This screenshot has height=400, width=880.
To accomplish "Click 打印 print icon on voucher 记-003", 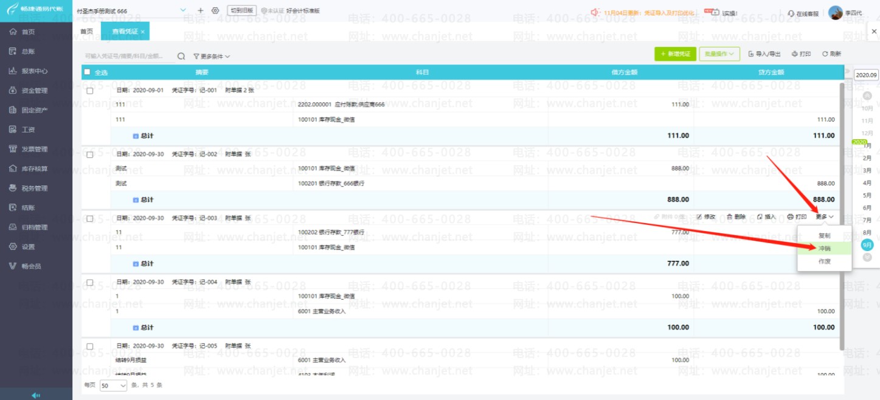I will [797, 217].
